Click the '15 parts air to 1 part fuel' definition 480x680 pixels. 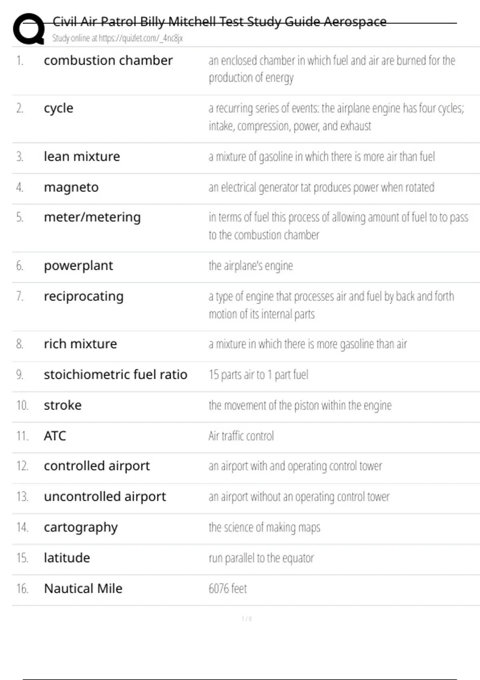258,375
